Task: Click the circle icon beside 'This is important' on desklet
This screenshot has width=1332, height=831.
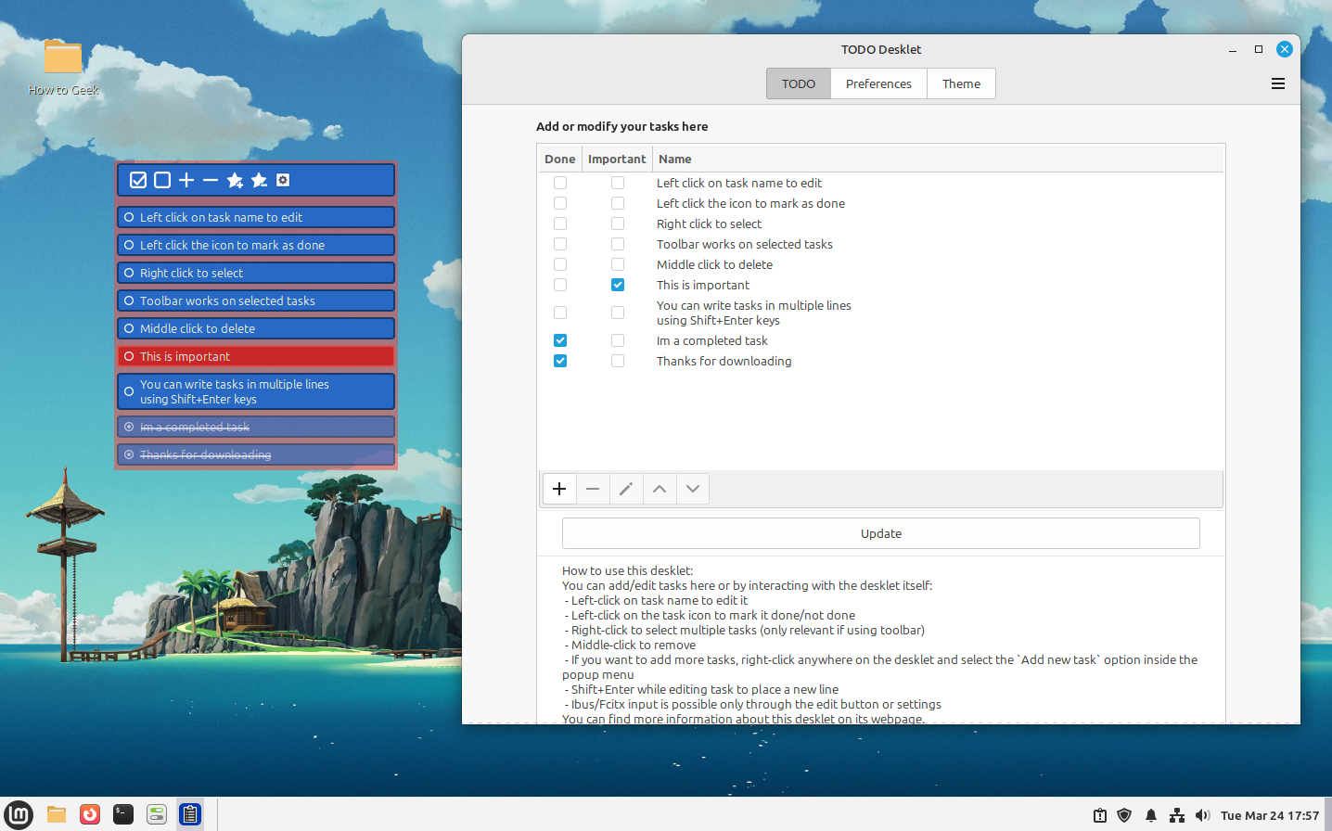Action: (x=129, y=356)
